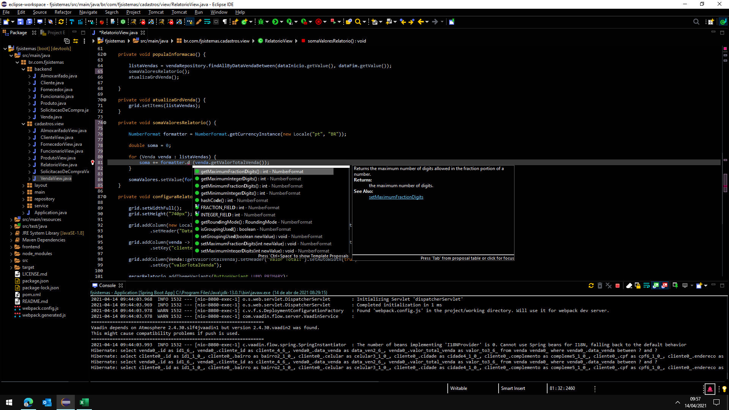The width and height of the screenshot is (729, 410).
Task: Open Excel from the Windows taskbar
Action: coord(84,402)
